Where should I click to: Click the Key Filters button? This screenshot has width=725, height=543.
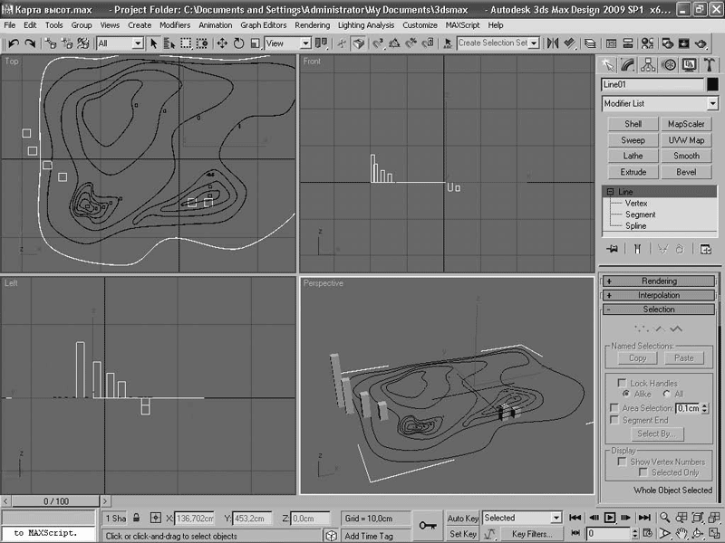[x=532, y=534]
